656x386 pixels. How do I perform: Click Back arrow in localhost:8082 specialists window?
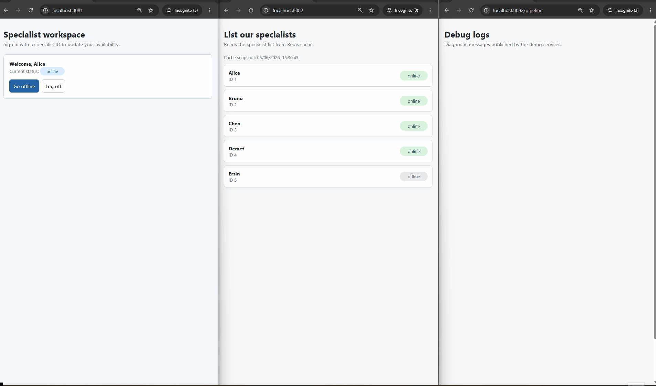coord(226,10)
